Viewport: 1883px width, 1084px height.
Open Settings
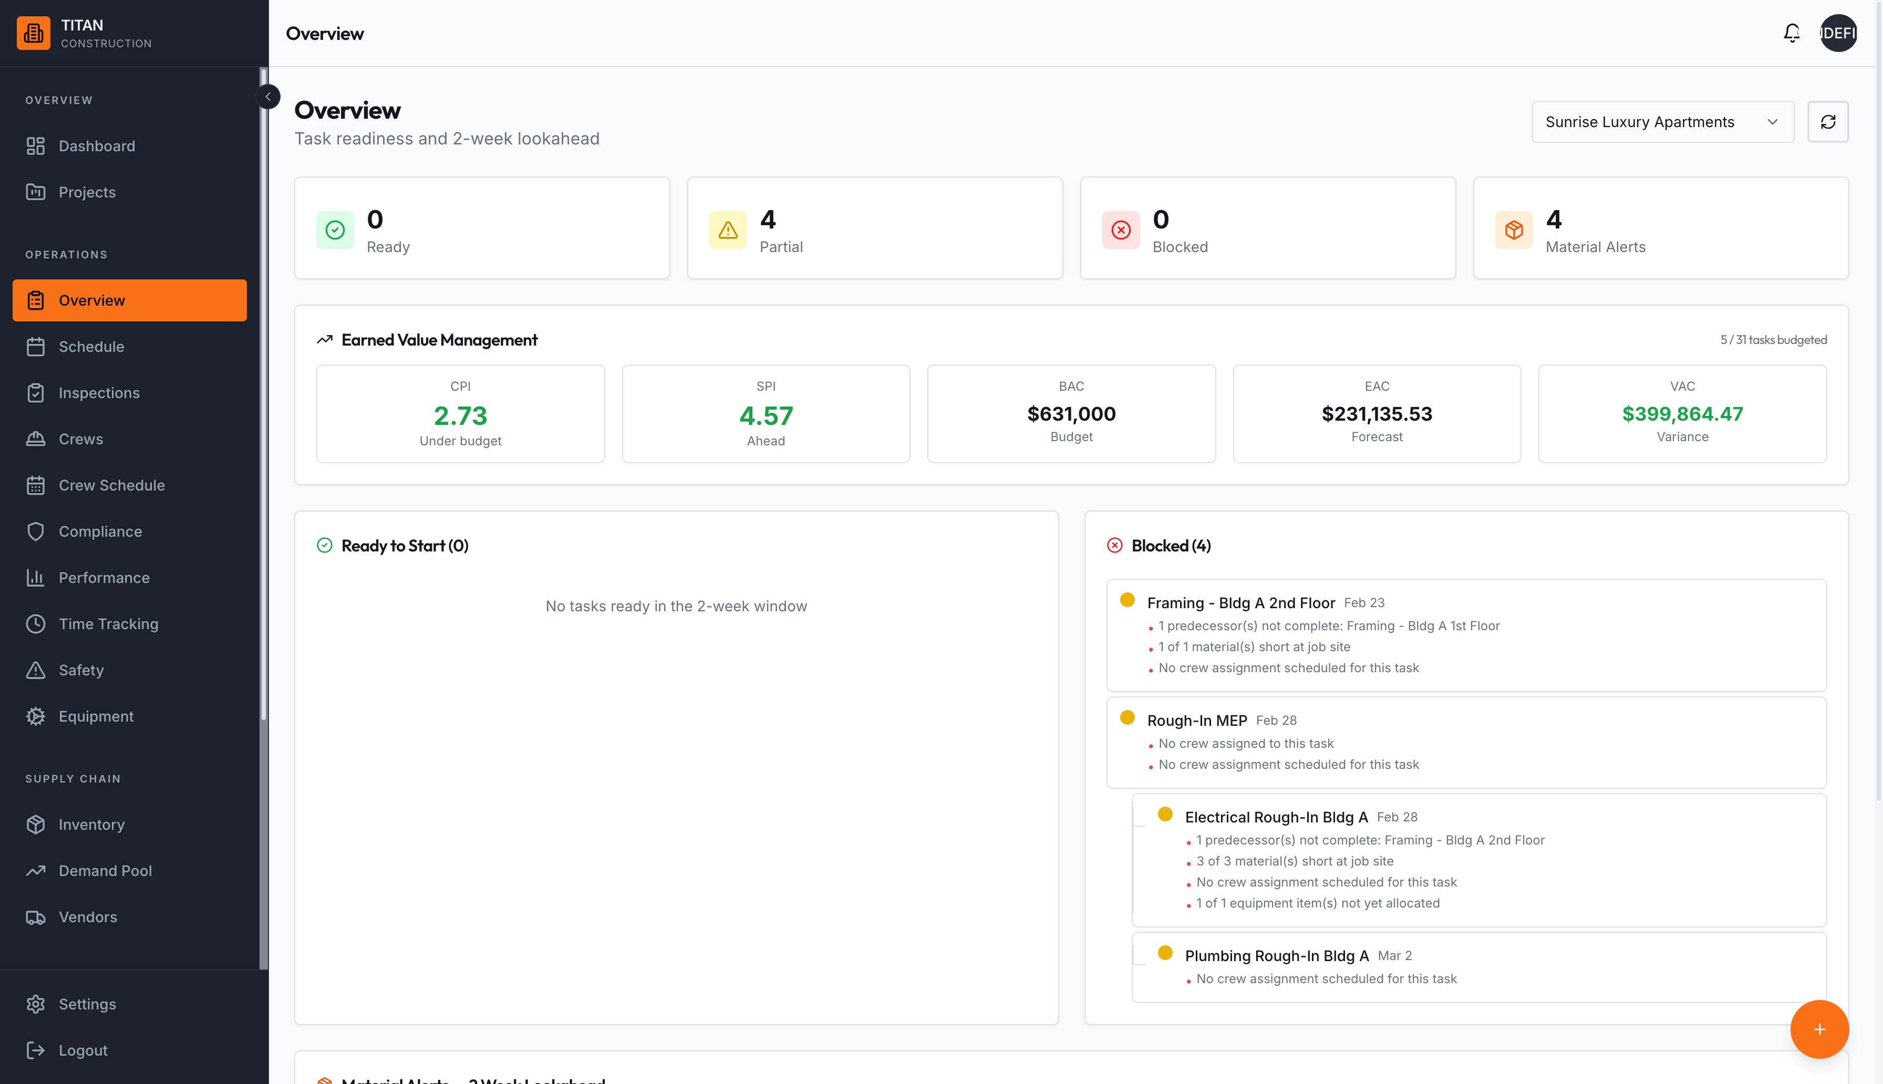tap(130, 1004)
